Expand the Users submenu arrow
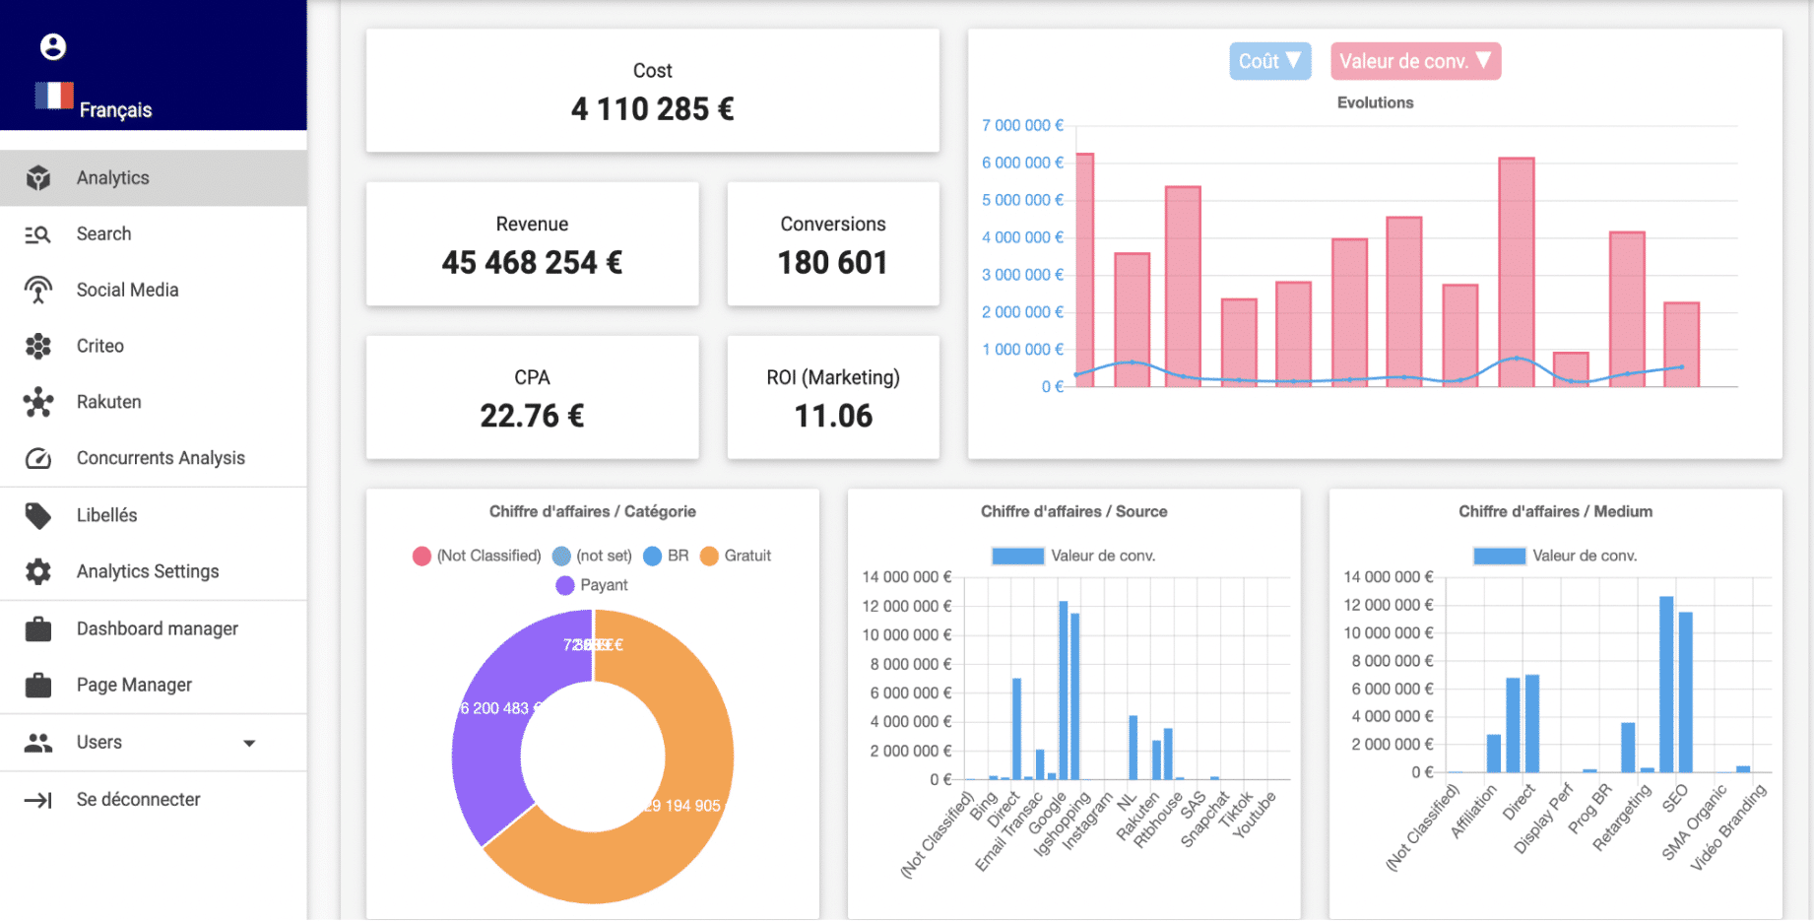The height and width of the screenshot is (922, 1814). (x=249, y=744)
